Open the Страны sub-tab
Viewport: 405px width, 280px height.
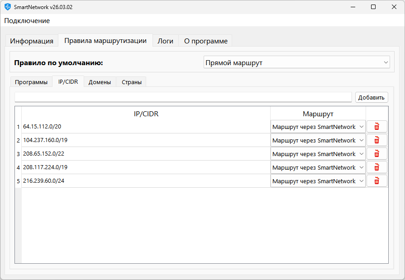coord(131,82)
